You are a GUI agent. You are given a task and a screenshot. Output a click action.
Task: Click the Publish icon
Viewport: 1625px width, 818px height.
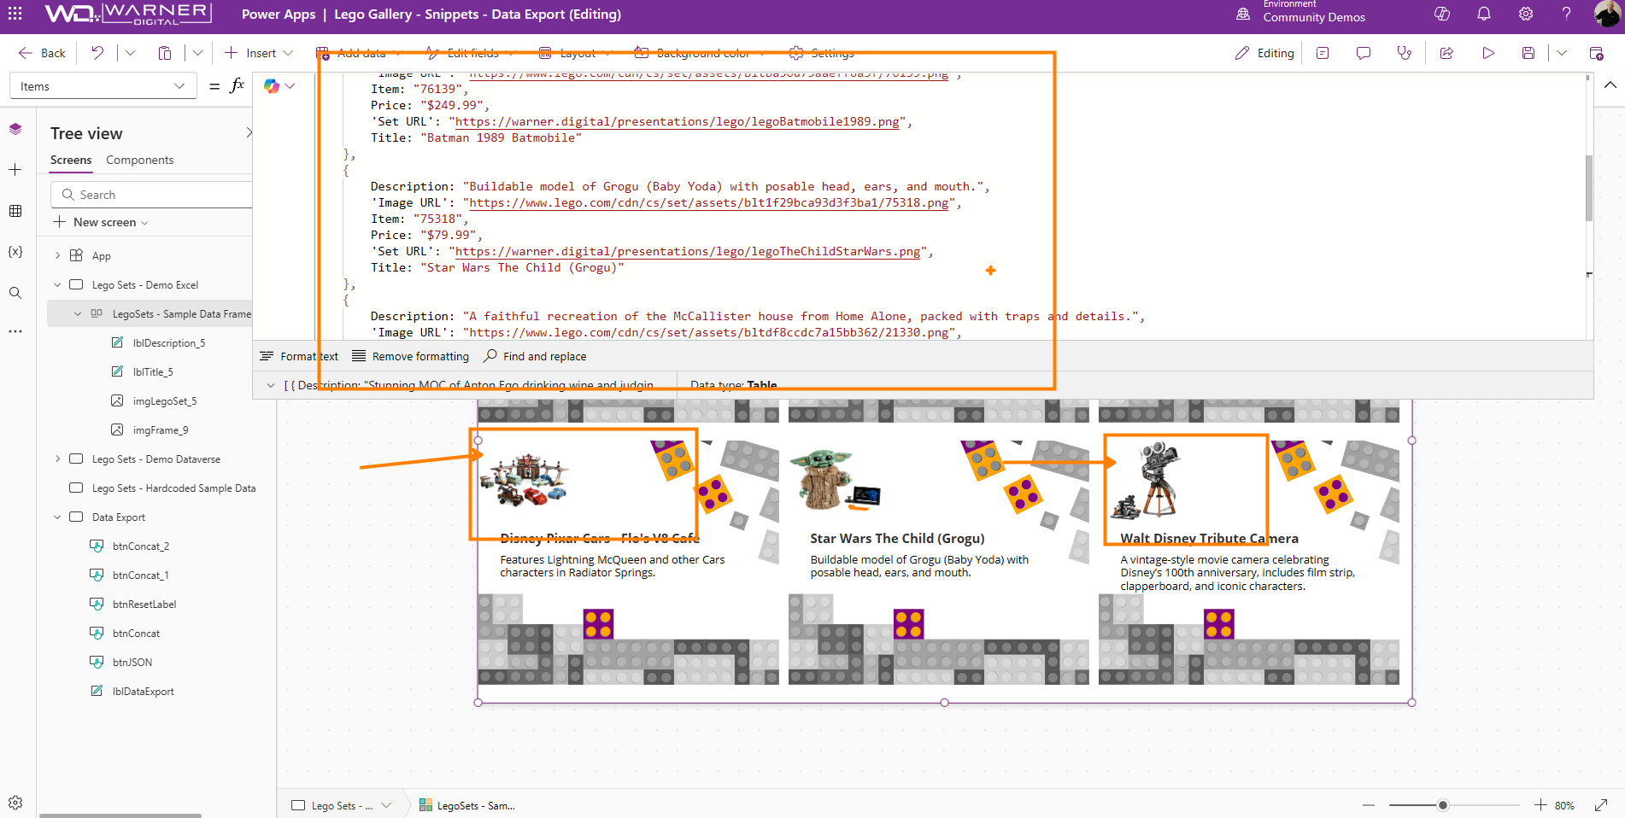pyautogui.click(x=1596, y=53)
